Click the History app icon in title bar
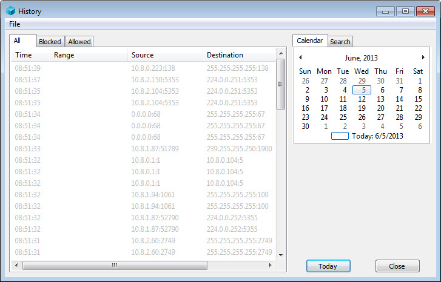 (x=10, y=11)
